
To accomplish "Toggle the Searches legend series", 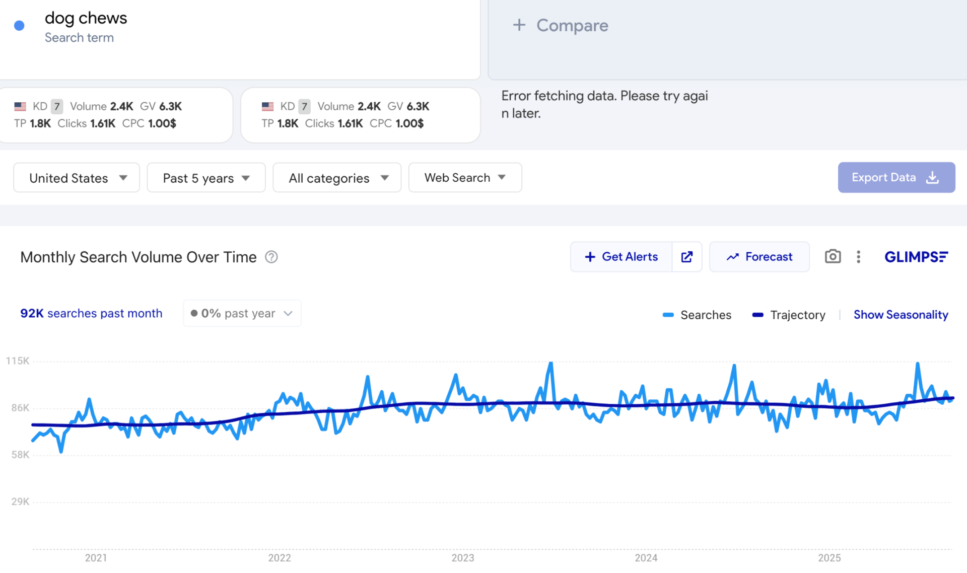I will [697, 315].
